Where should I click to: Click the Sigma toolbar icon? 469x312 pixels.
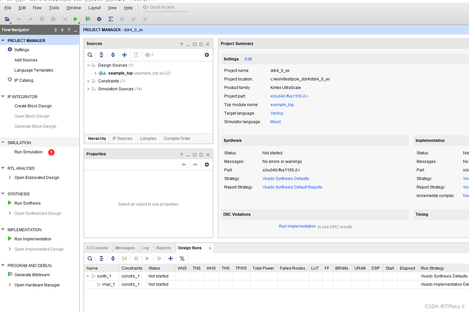pos(111,19)
